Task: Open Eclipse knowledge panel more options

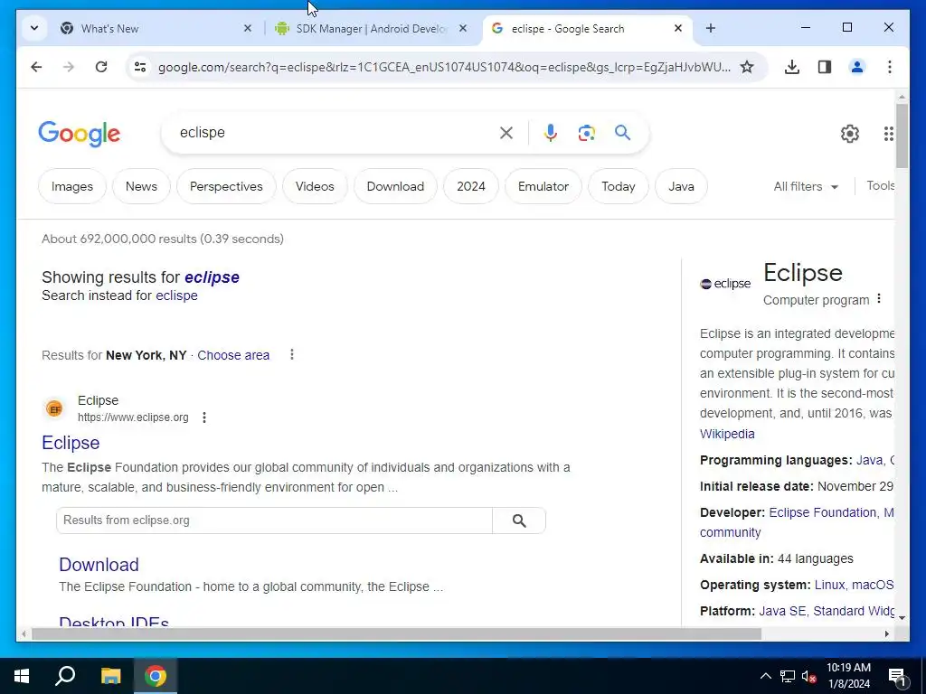Action: tap(879, 298)
